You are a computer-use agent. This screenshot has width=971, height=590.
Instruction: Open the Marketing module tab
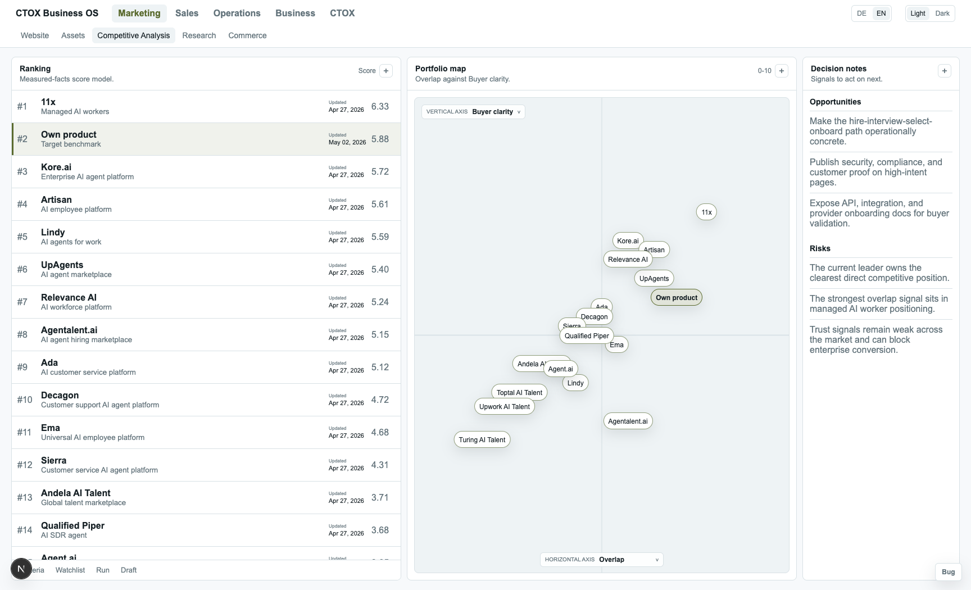tap(139, 13)
